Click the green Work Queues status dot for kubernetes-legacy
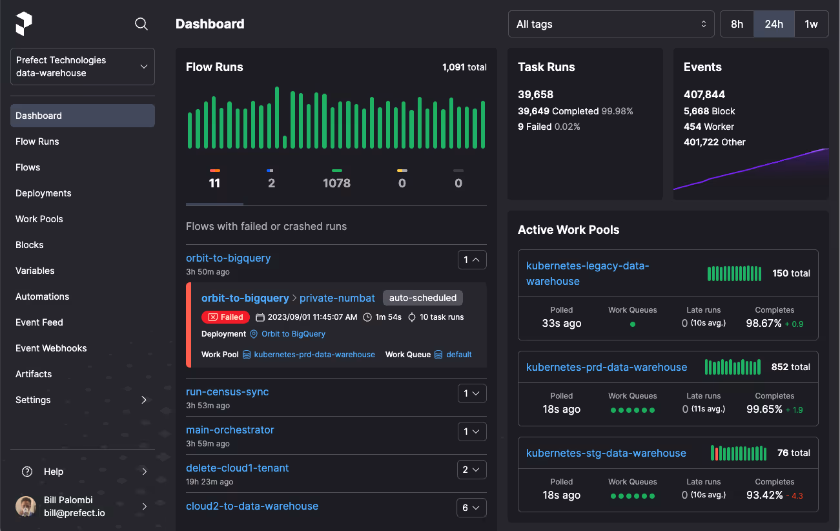 pyautogui.click(x=632, y=325)
